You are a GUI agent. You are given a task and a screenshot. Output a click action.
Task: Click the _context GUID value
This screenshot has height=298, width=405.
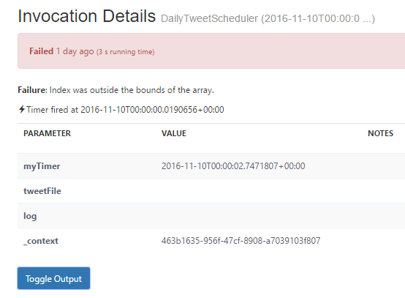[241, 241]
